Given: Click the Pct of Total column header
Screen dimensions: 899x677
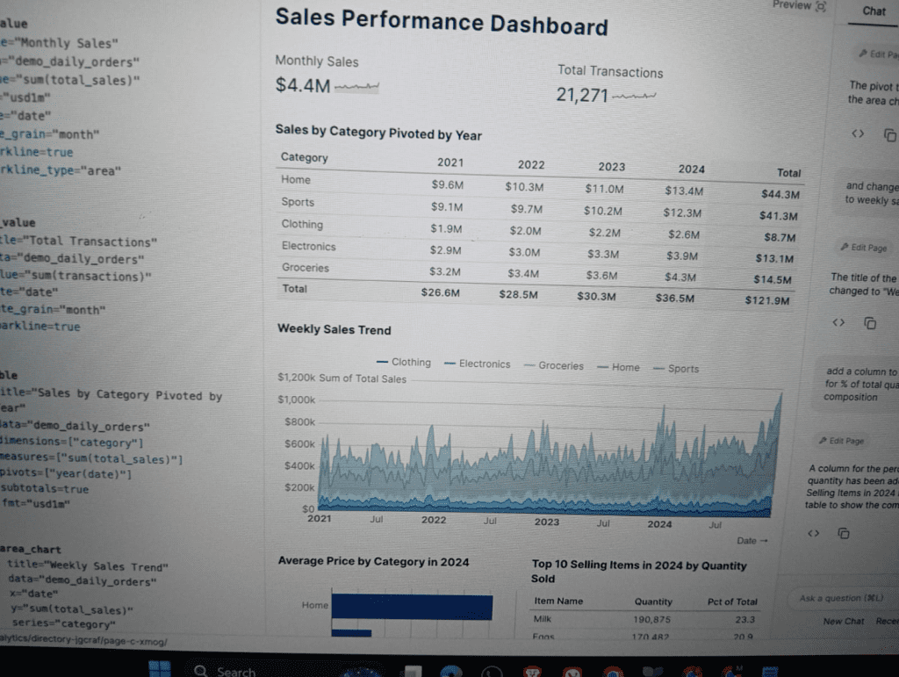Looking at the screenshot, I should pyautogui.click(x=732, y=601).
